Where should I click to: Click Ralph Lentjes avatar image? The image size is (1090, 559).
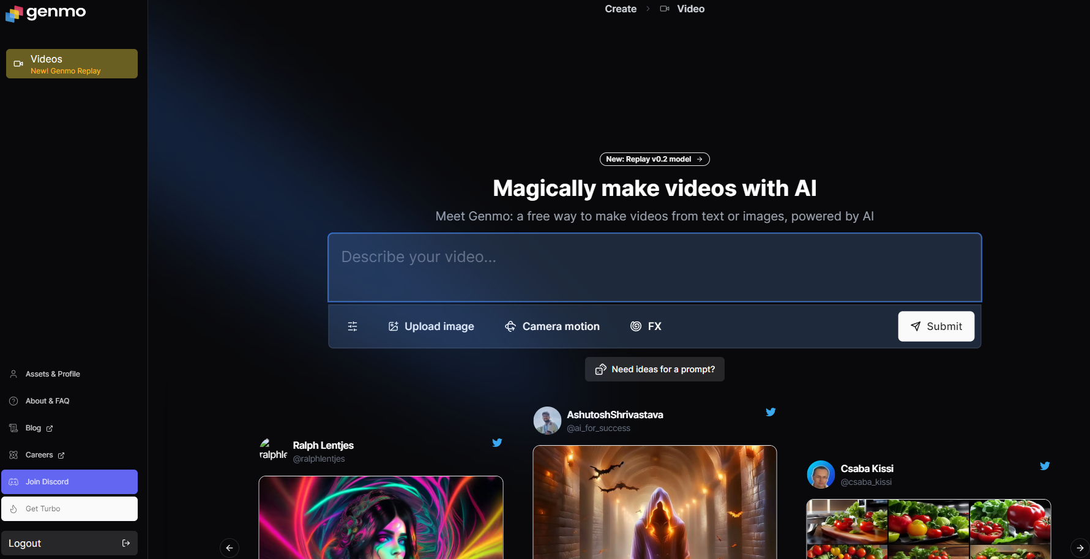click(273, 450)
